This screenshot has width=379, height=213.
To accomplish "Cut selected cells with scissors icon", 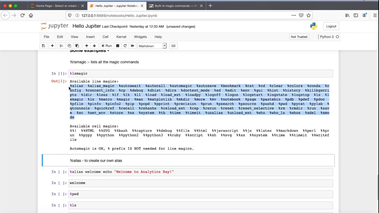I will (61, 46).
